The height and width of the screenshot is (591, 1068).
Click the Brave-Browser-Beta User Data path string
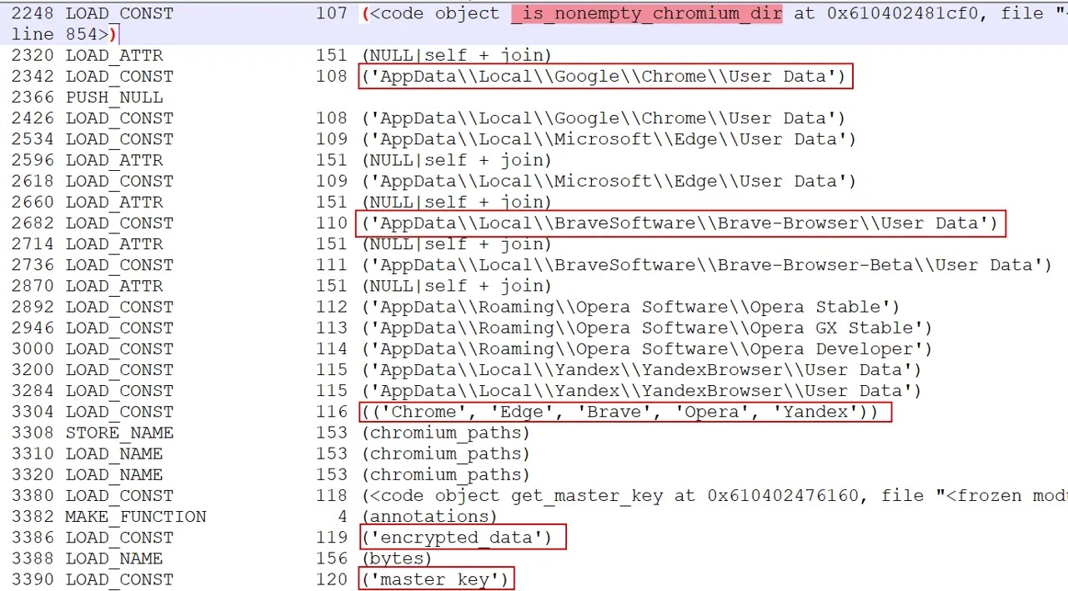tap(707, 264)
